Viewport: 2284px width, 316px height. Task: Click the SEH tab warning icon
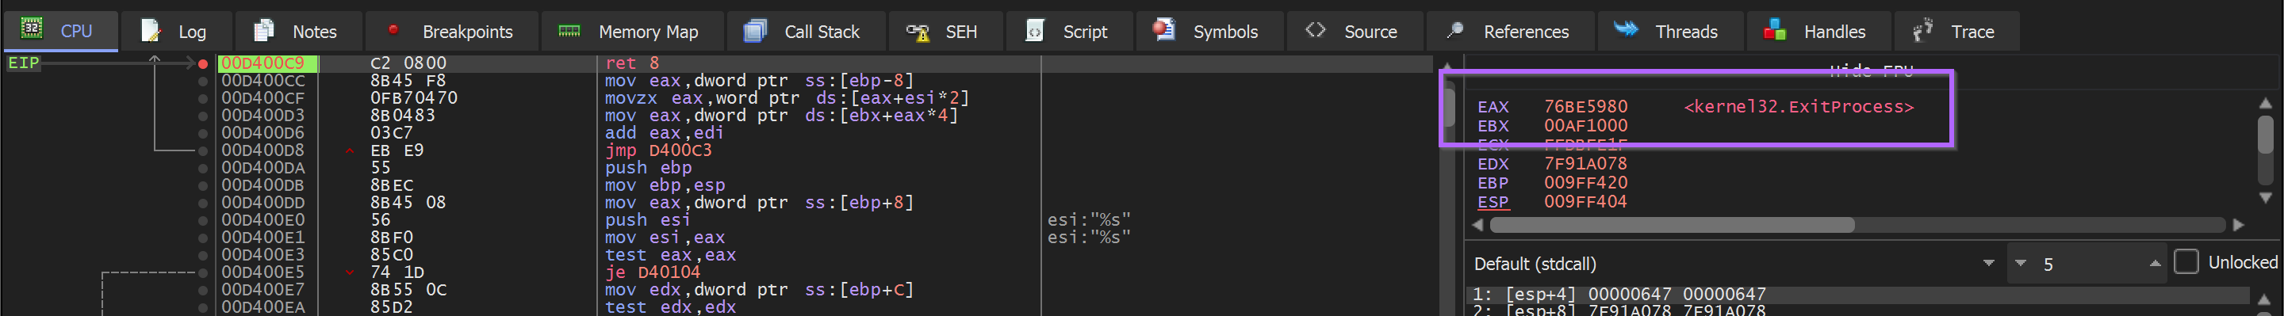tap(918, 32)
